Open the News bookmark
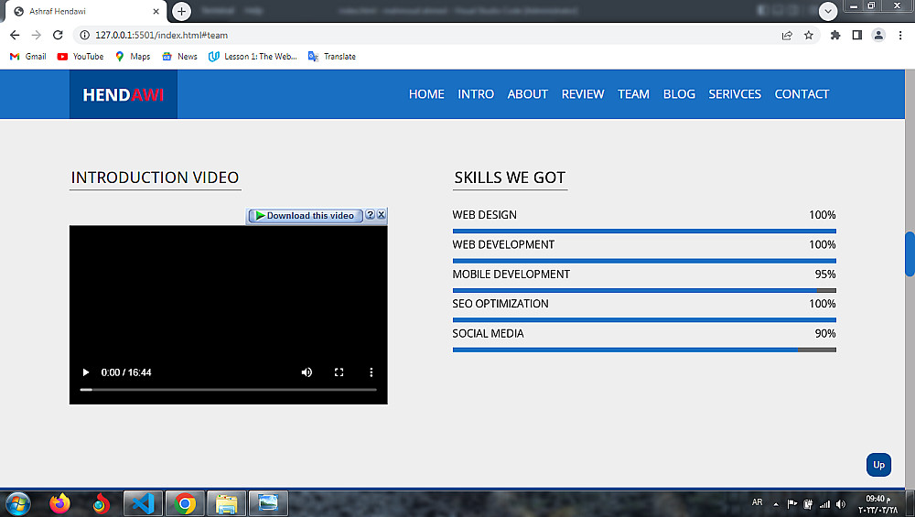The height and width of the screenshot is (517, 915). [x=179, y=57]
